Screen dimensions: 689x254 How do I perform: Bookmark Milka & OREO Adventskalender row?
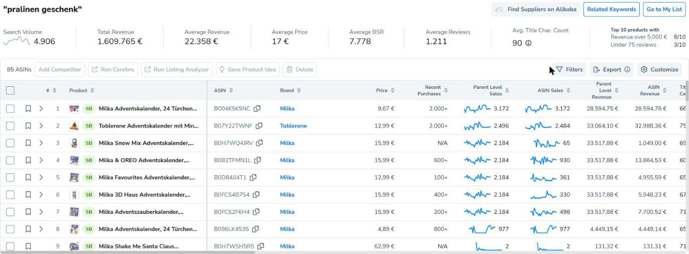(28, 160)
